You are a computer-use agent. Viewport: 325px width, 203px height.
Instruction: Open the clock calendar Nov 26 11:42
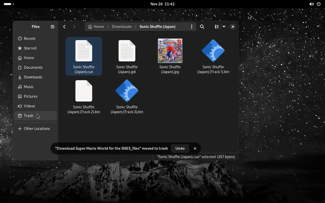(162, 4)
